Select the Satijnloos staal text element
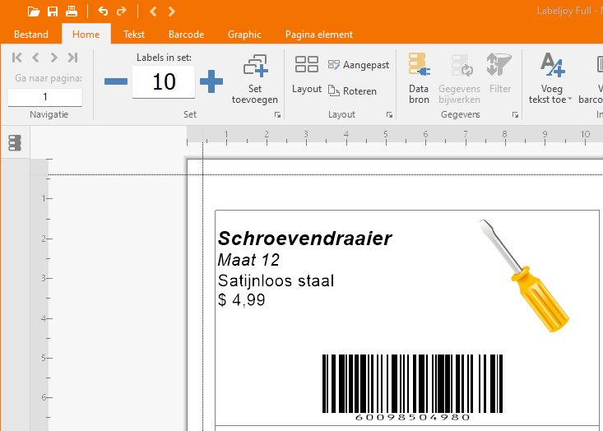This screenshot has height=431, width=603. (276, 281)
